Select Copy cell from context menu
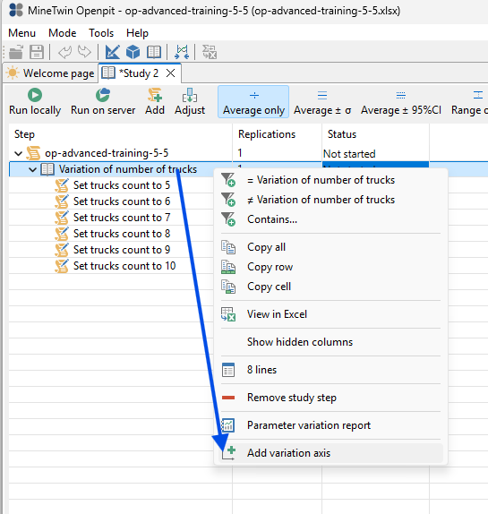 tap(331, 287)
